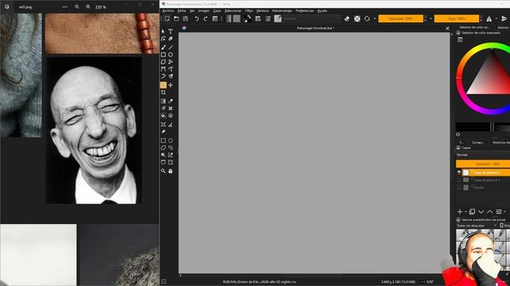Select the Reference Images pin tool
Image resolution: width=510 pixels, height=286 pixels.
[163, 132]
